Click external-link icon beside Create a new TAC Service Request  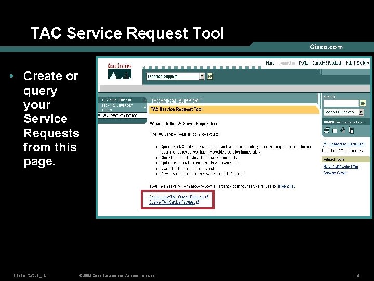click(x=207, y=196)
